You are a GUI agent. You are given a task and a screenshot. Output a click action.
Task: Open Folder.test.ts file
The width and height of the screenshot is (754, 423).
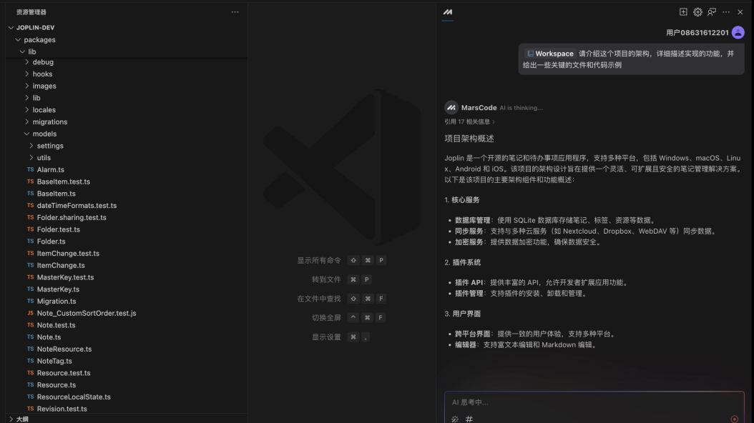[59, 229]
